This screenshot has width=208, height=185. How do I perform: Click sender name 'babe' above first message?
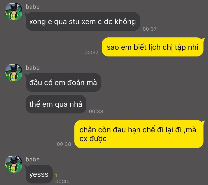point(33,7)
